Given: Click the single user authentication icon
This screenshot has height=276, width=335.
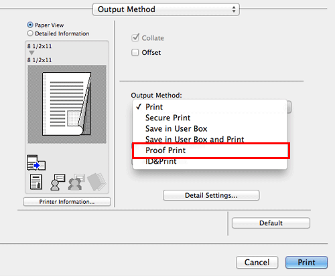Looking at the screenshot, I should click(58, 182).
